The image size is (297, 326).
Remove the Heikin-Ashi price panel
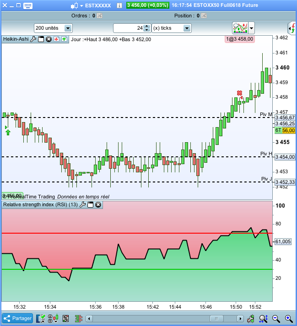[49, 39]
